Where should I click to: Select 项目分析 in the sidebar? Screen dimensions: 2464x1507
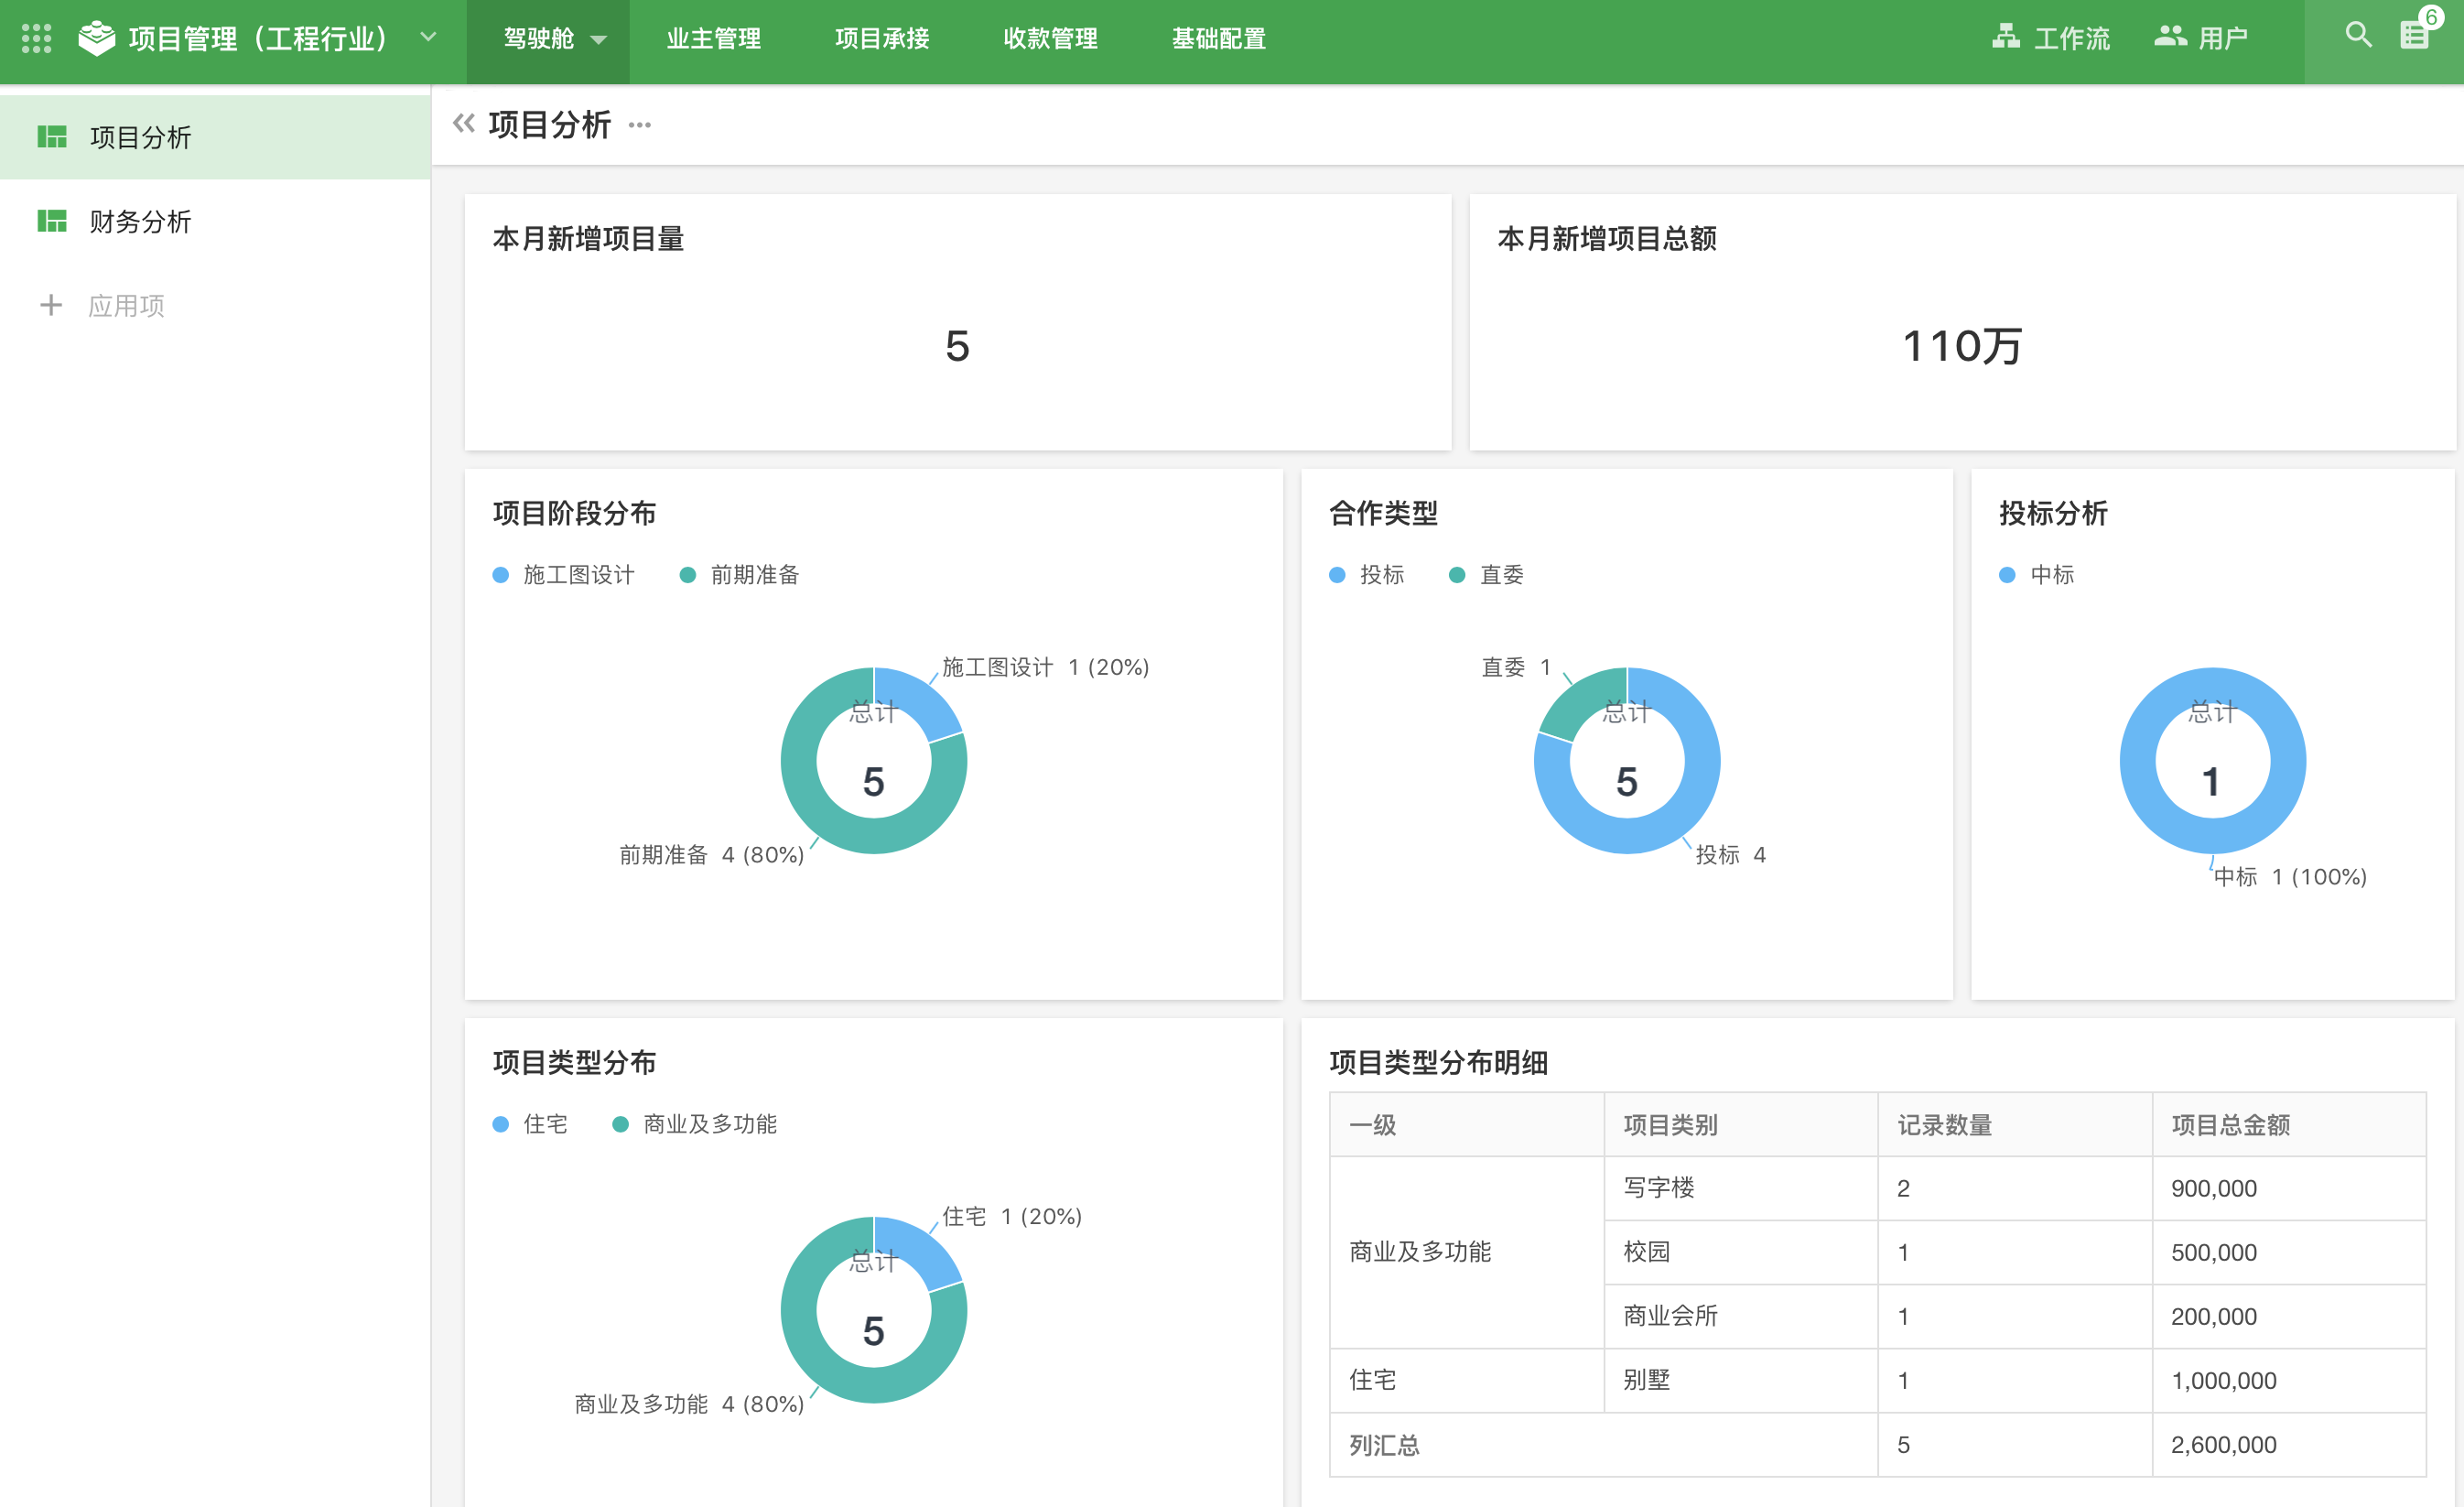[x=140, y=137]
